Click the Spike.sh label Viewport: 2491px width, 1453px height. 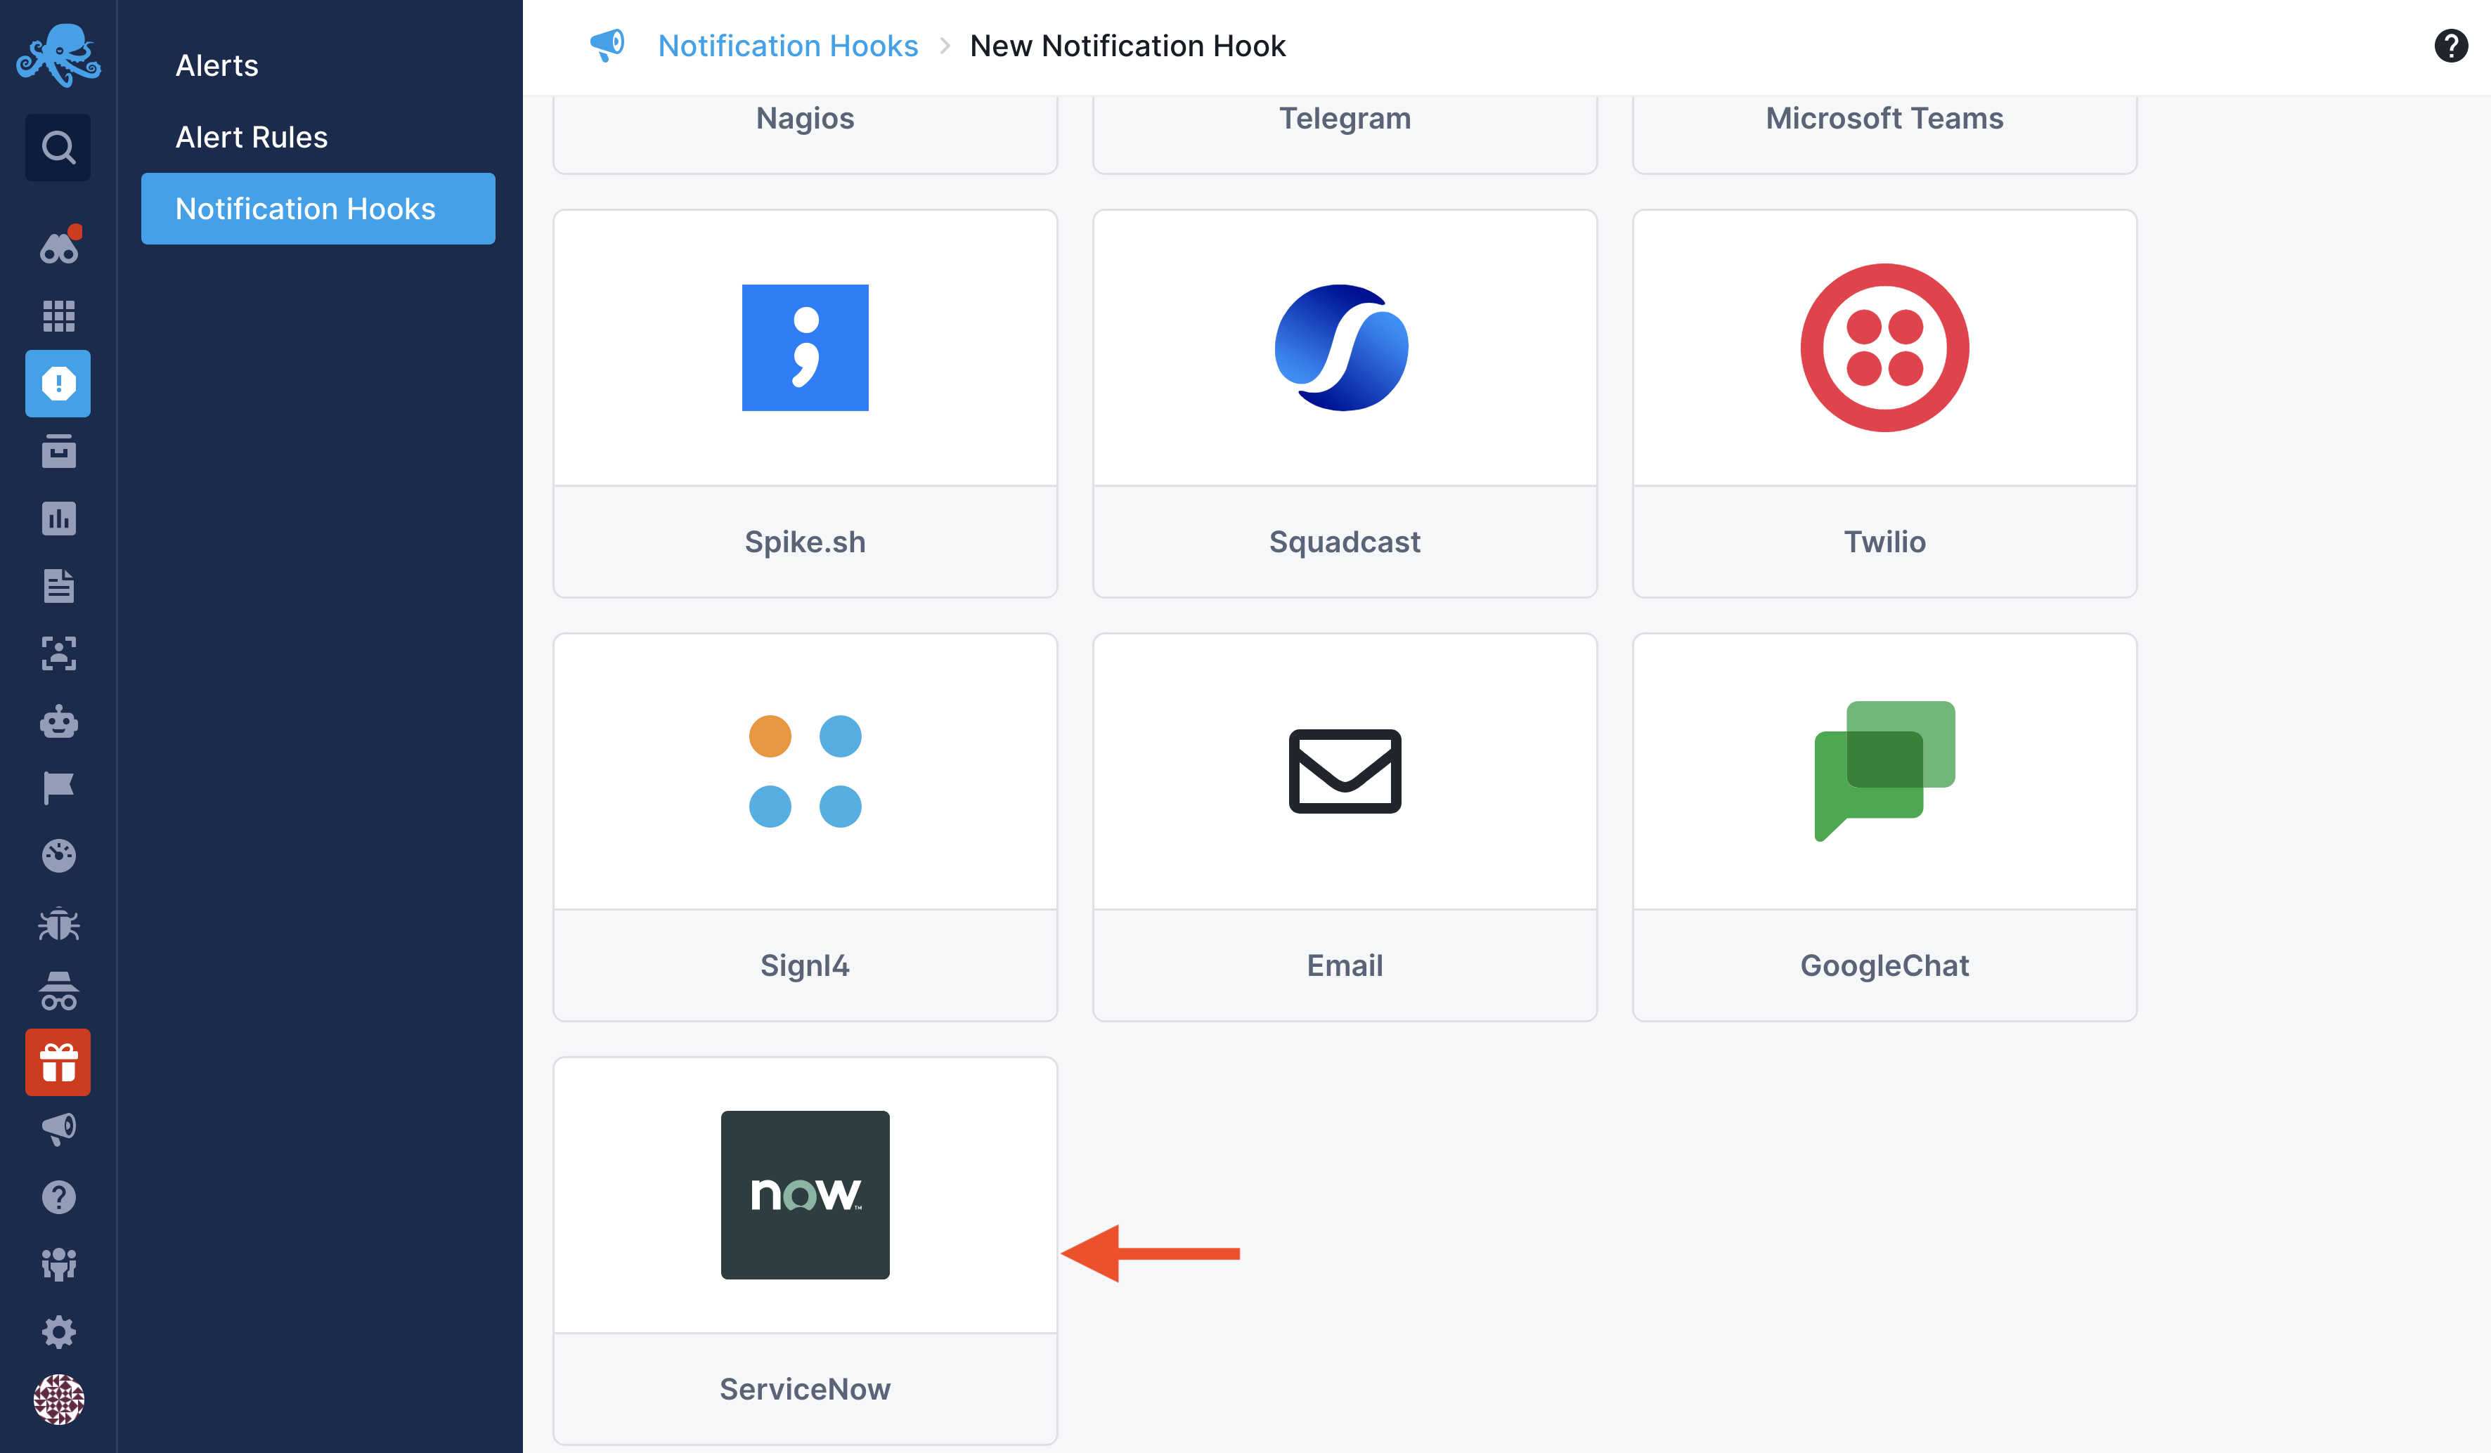pos(805,542)
